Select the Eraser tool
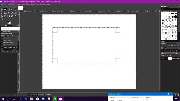 pos(16,13)
